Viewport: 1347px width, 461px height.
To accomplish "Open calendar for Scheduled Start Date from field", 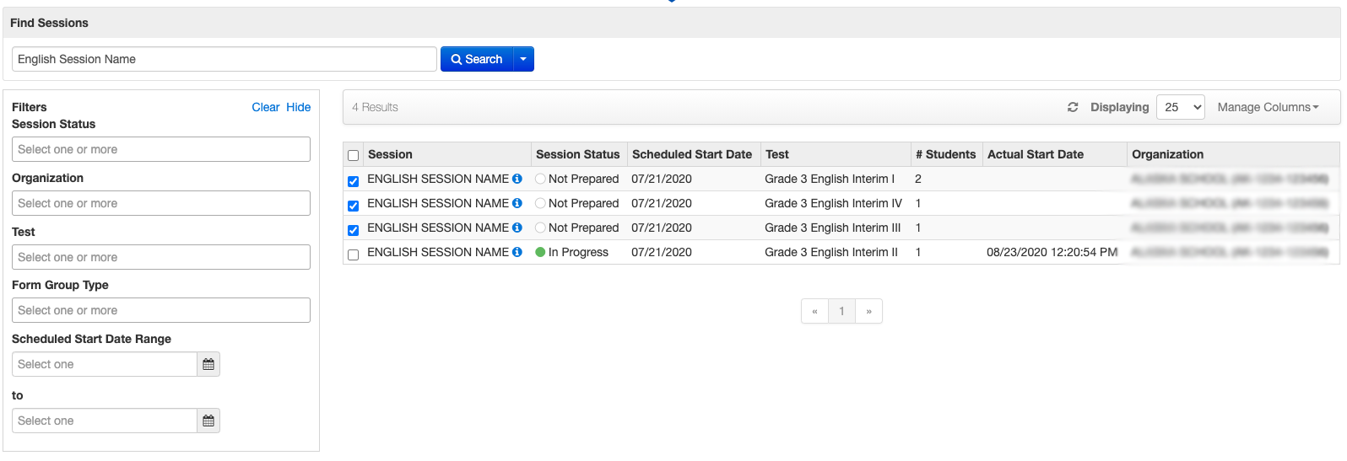I will 208,364.
